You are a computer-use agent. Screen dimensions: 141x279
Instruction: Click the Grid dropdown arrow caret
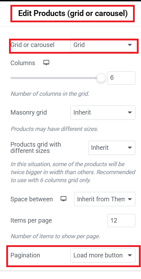130,45
